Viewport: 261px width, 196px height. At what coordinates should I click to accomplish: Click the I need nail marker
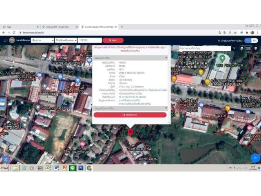point(44,86)
